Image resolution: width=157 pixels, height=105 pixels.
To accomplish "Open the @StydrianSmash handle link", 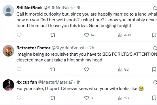I will coord(69,48).
